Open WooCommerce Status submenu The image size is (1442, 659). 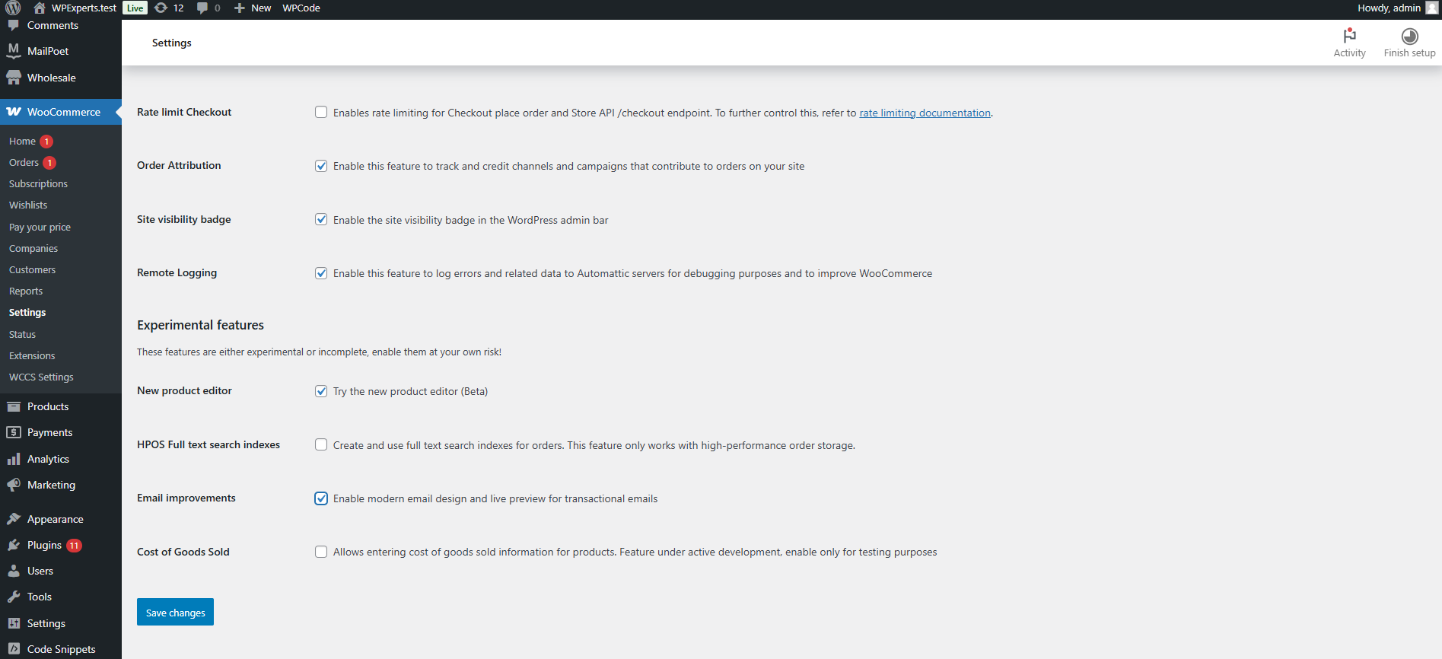click(x=22, y=334)
